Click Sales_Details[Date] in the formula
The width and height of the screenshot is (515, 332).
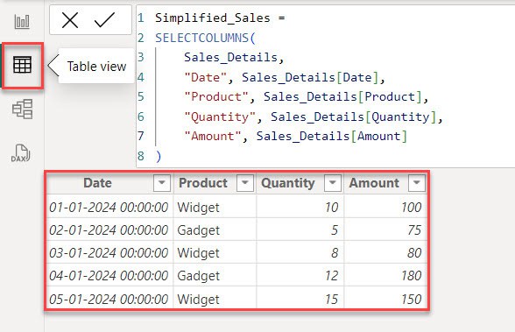310,77
